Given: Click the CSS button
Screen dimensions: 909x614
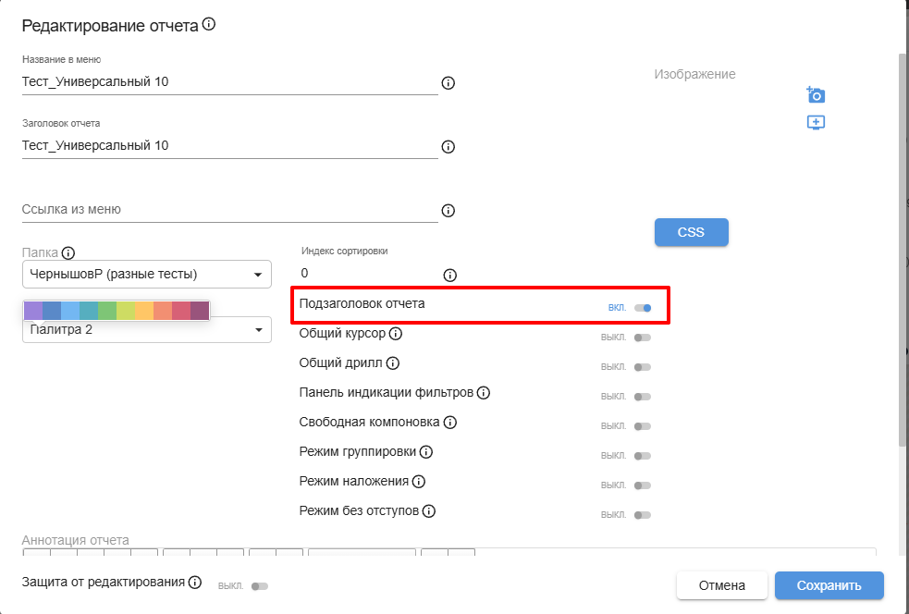Looking at the screenshot, I should [691, 232].
